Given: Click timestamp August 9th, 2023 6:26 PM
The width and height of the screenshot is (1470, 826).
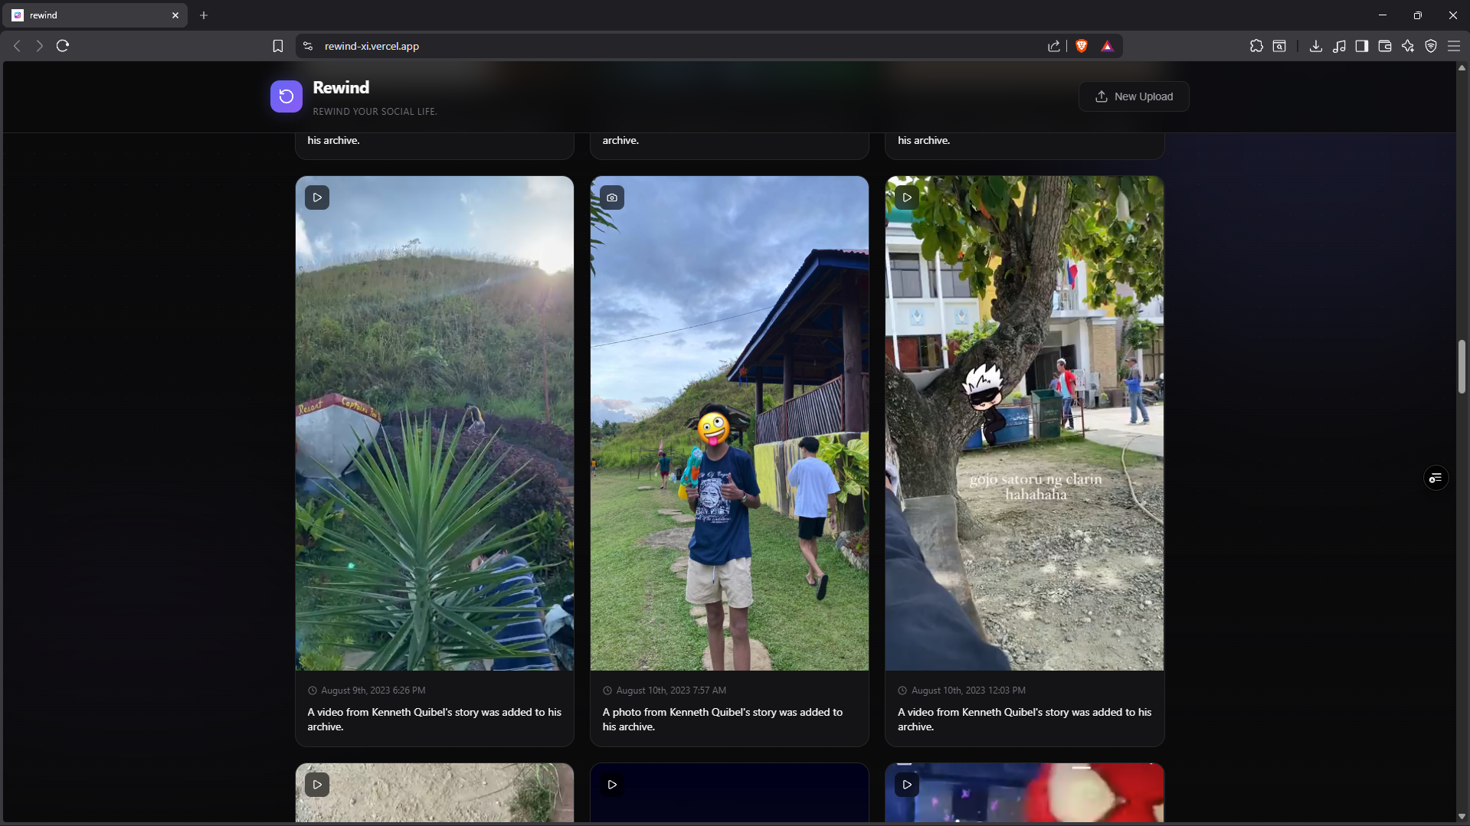Looking at the screenshot, I should point(373,691).
